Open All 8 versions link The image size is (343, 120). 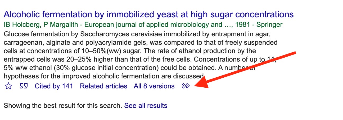154,86
